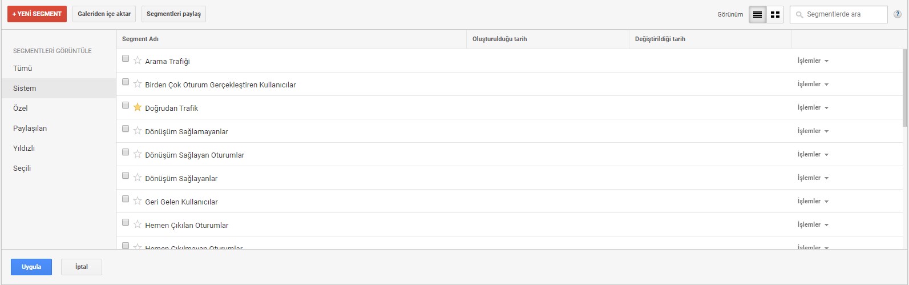Click the Yeni Segment button
909x285 pixels.
tap(37, 14)
